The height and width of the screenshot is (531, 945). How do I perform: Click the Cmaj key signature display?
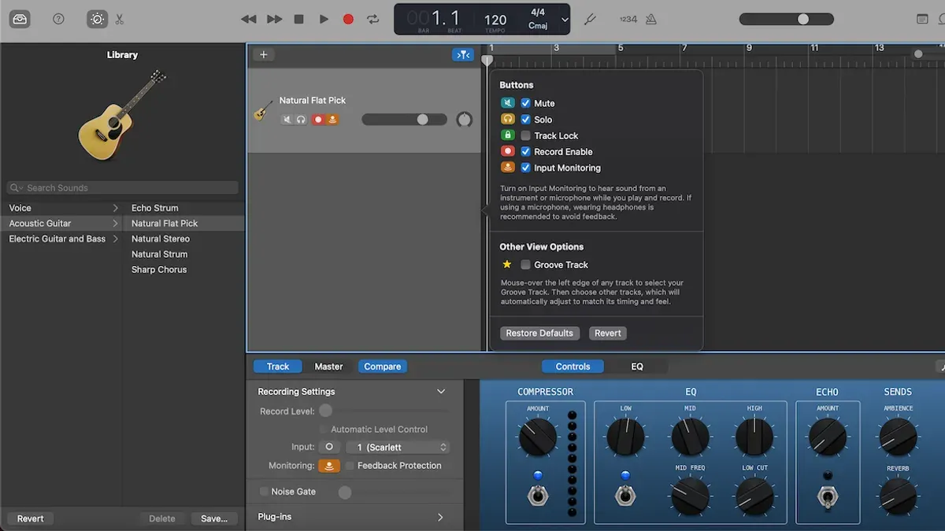pos(538,26)
